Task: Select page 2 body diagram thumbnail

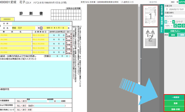Action: point(150,38)
